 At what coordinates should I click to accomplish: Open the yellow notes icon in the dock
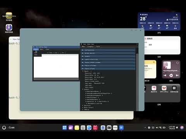click(x=77, y=128)
